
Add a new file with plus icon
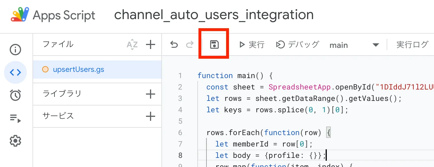[150, 44]
